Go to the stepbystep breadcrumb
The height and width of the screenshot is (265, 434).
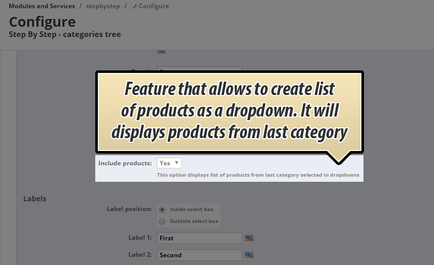(x=103, y=6)
